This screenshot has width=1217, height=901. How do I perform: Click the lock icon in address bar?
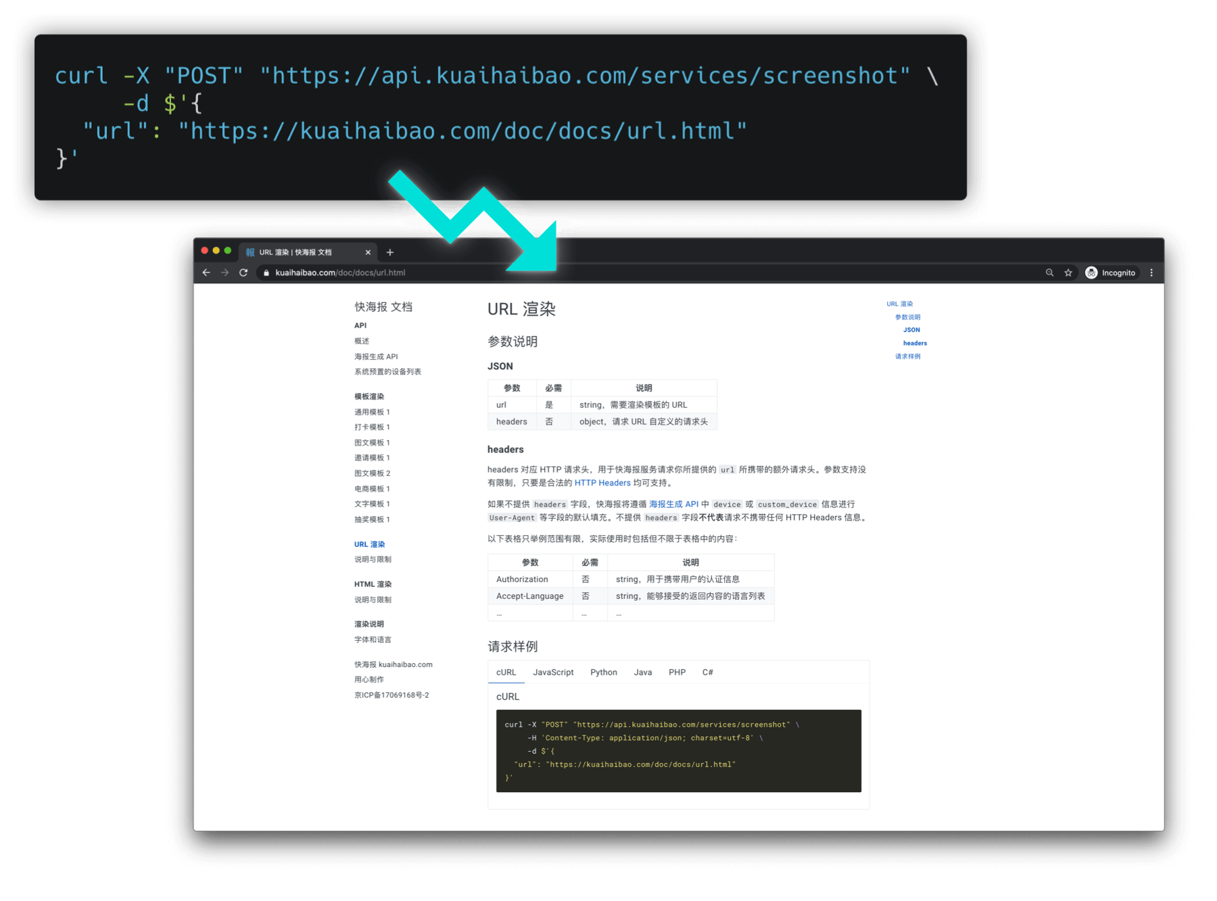(266, 273)
